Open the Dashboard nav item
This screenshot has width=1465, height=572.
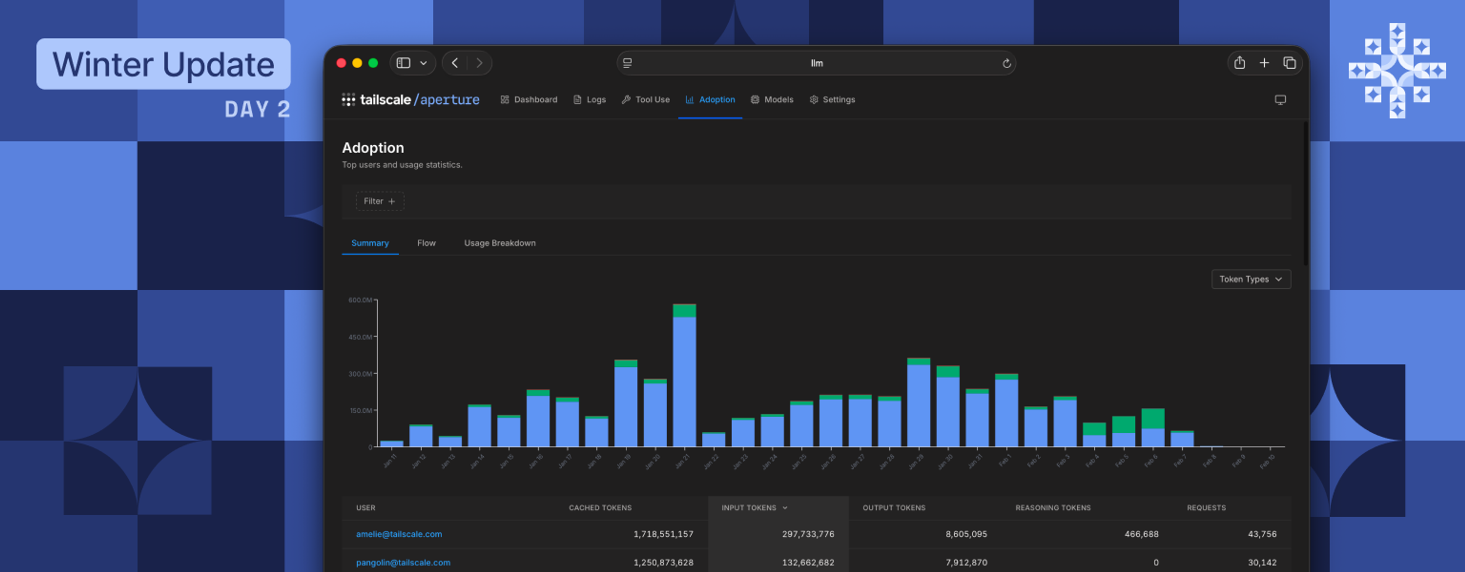[x=528, y=100]
